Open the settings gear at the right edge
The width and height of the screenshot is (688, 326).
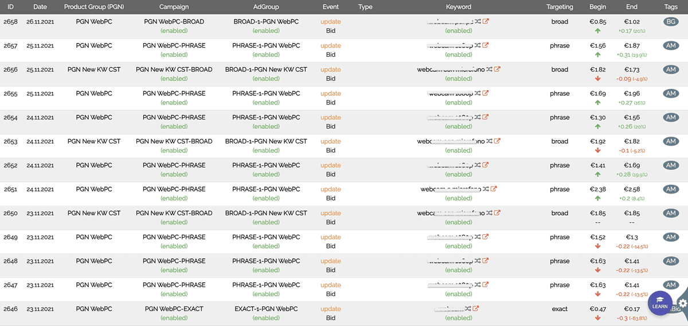[x=682, y=304]
